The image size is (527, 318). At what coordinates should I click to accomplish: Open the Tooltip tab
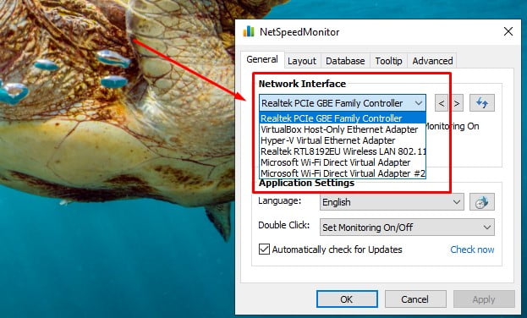[x=388, y=61]
